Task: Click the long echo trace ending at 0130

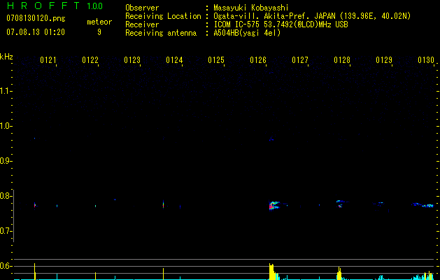Action: tap(423, 205)
